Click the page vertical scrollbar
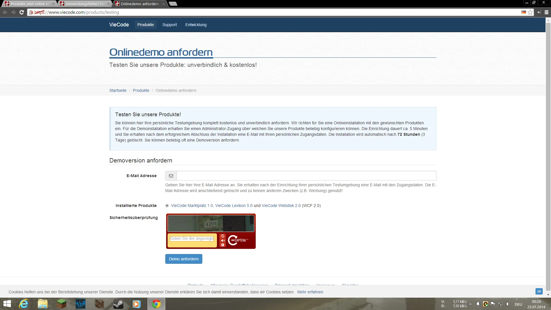The width and height of the screenshot is (551, 310). tap(548, 157)
